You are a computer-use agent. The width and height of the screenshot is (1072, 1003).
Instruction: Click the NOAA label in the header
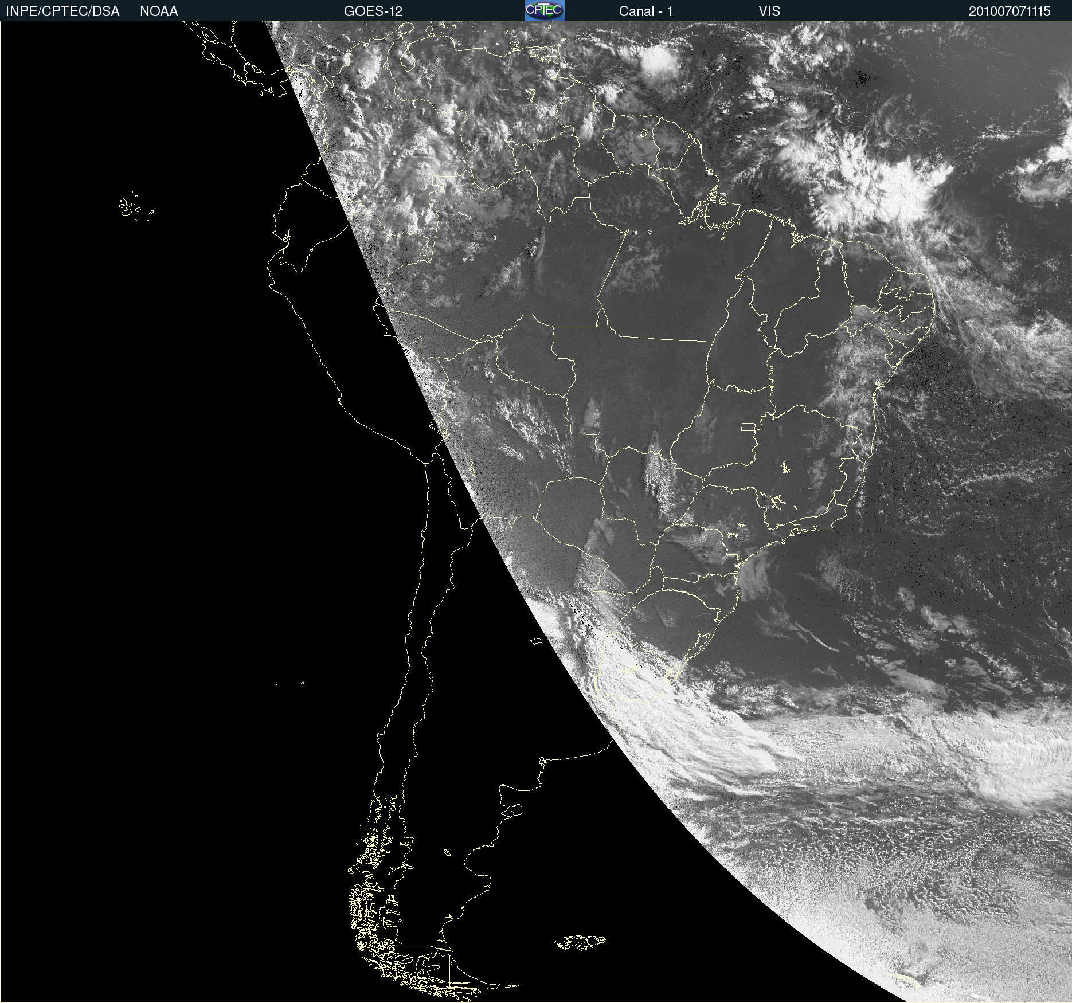click(x=159, y=11)
